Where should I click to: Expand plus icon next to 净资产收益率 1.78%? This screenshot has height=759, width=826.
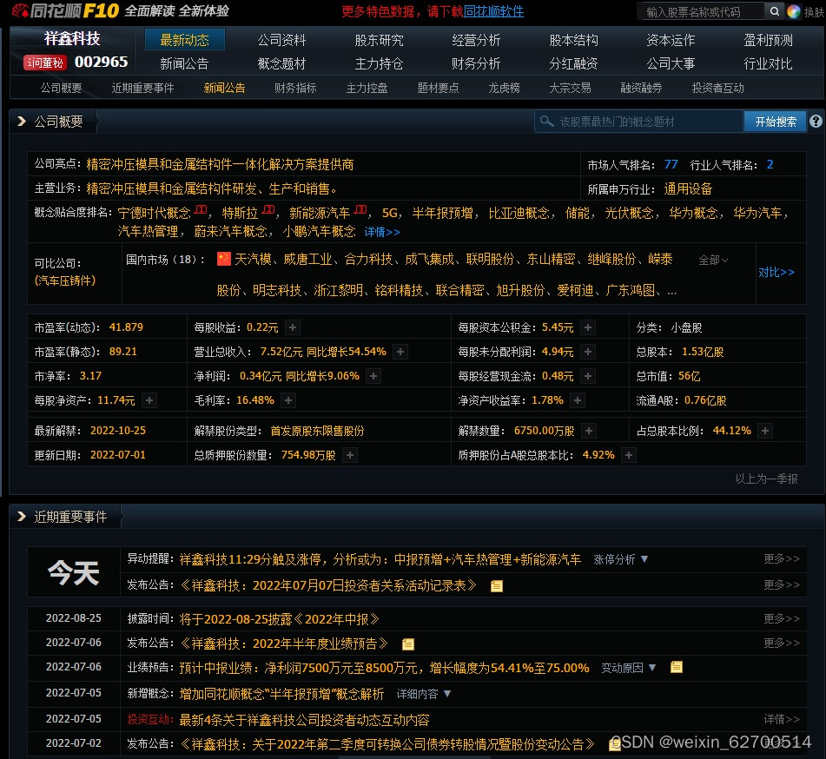pos(578,400)
